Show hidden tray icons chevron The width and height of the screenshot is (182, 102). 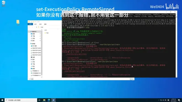(159, 100)
